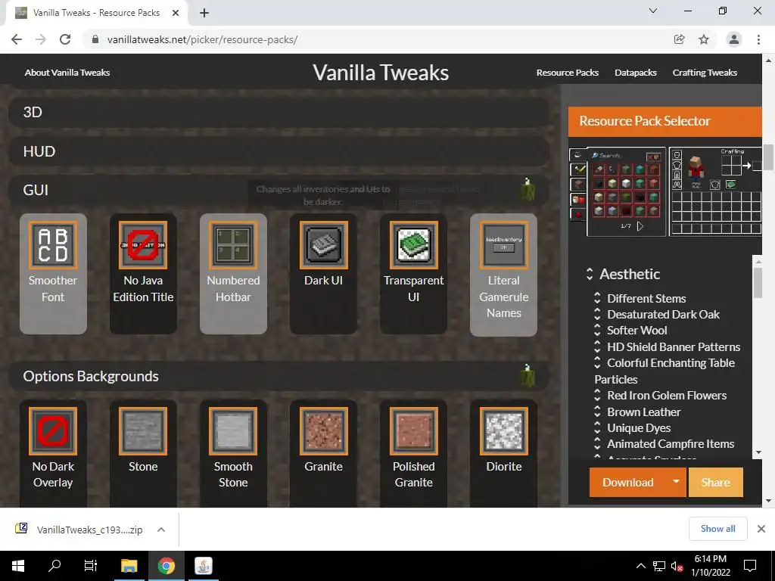775x581 pixels.
Task: Click the Vanilla Tweaks site title
Action: [381, 73]
